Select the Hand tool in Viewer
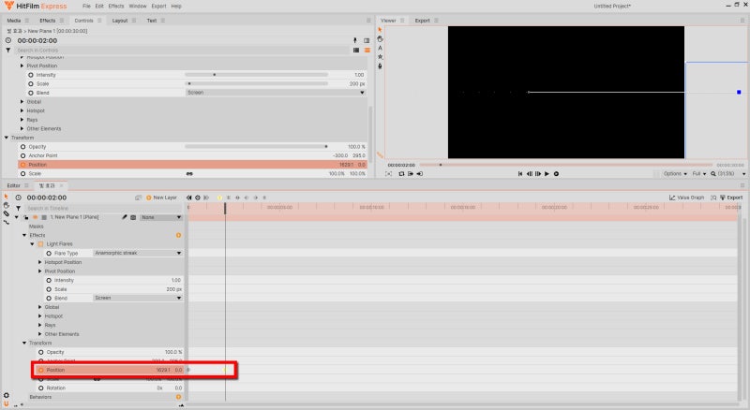 point(380,38)
